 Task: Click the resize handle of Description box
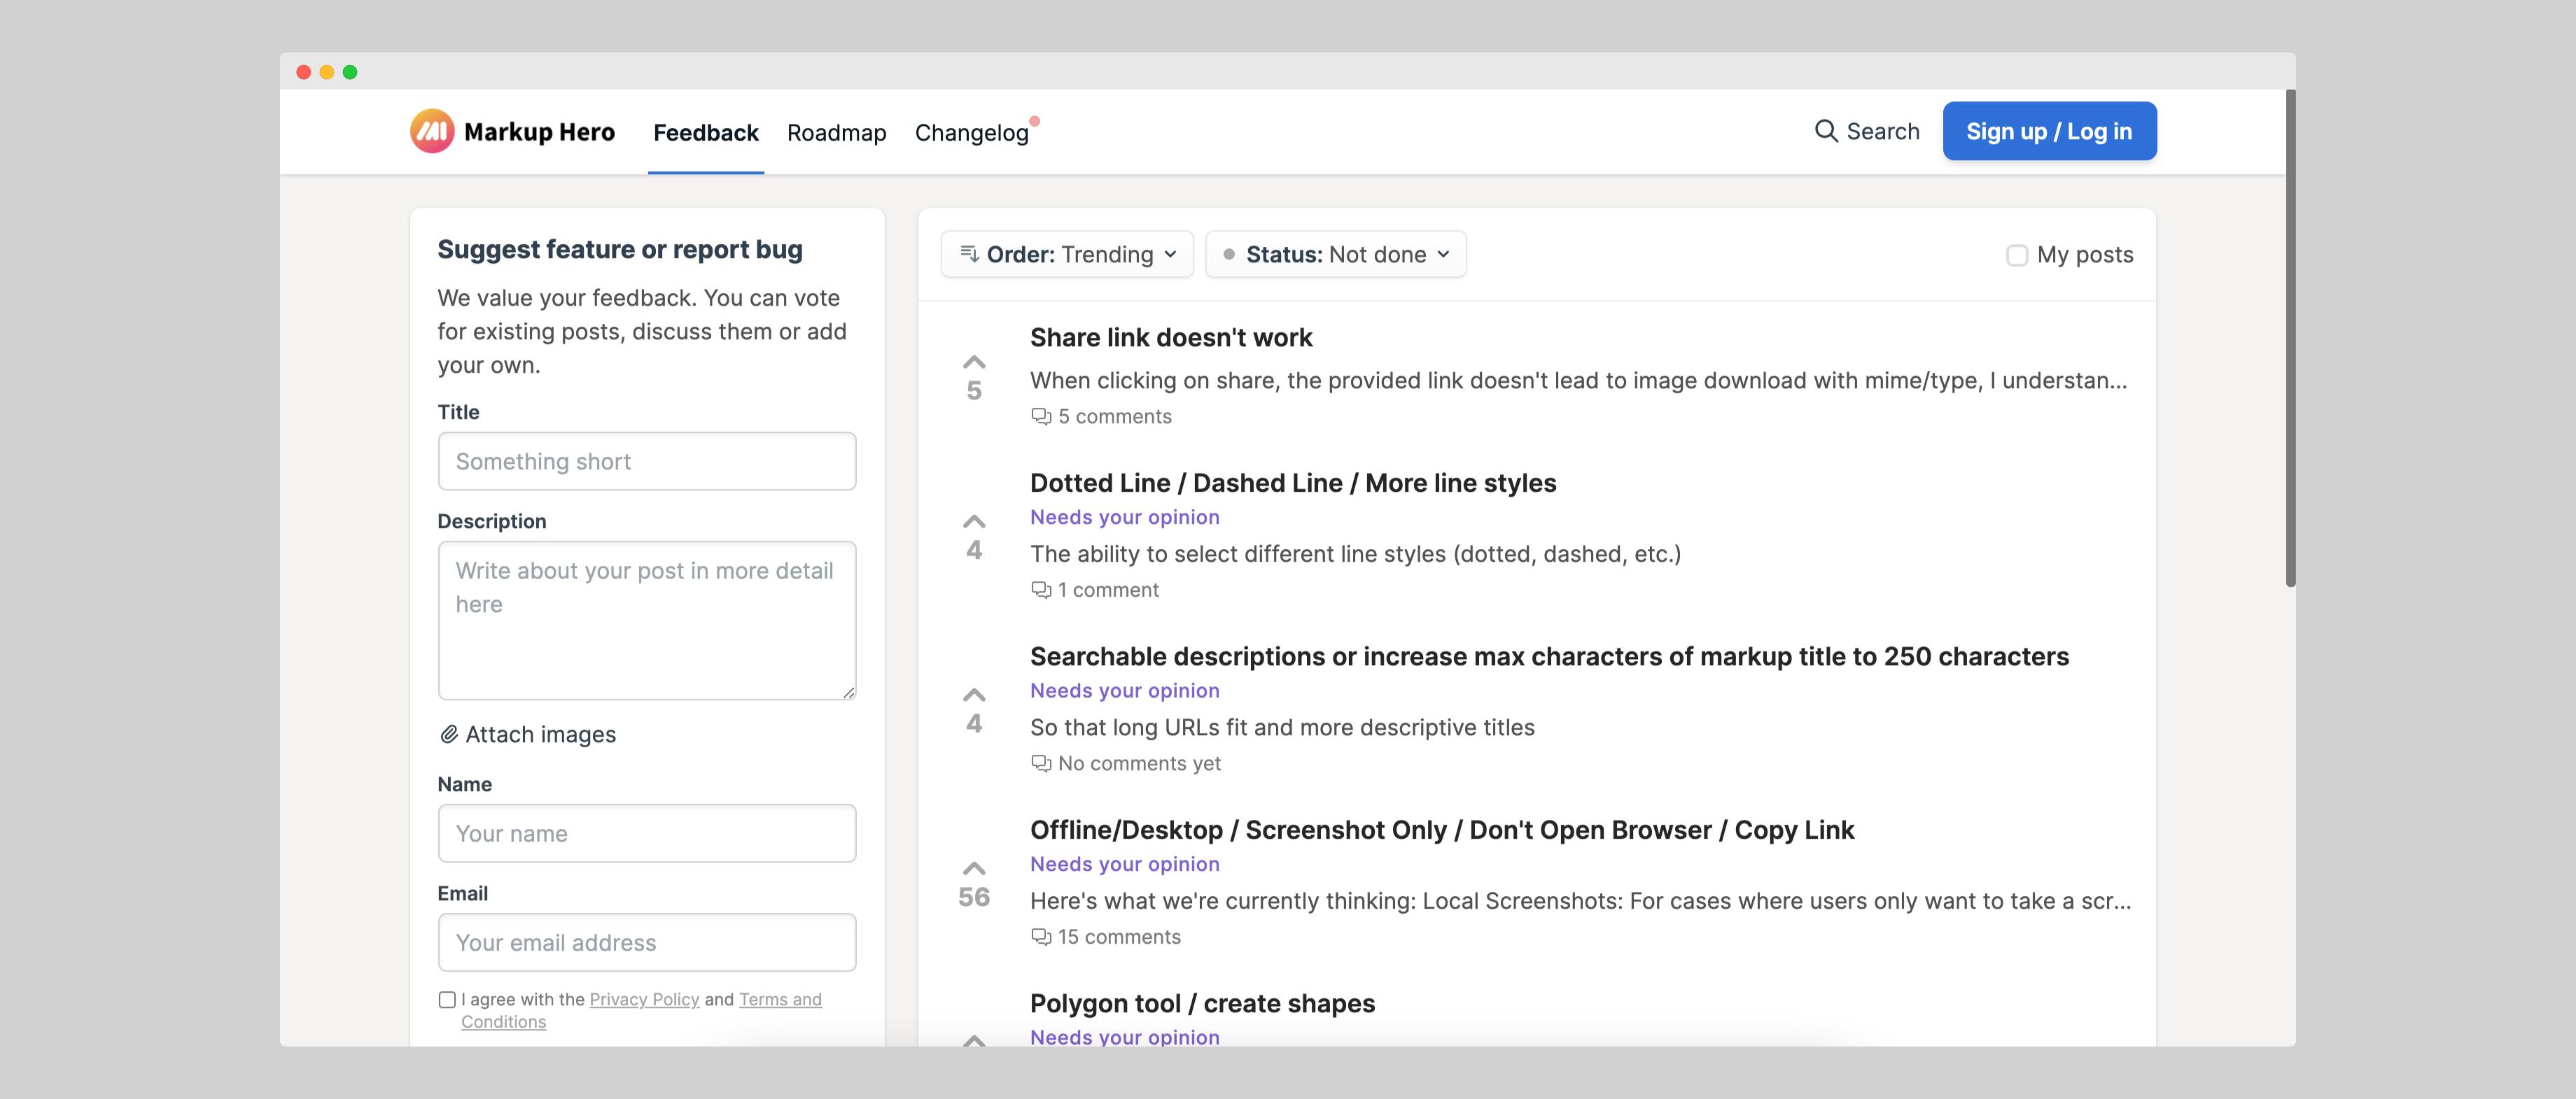(849, 693)
